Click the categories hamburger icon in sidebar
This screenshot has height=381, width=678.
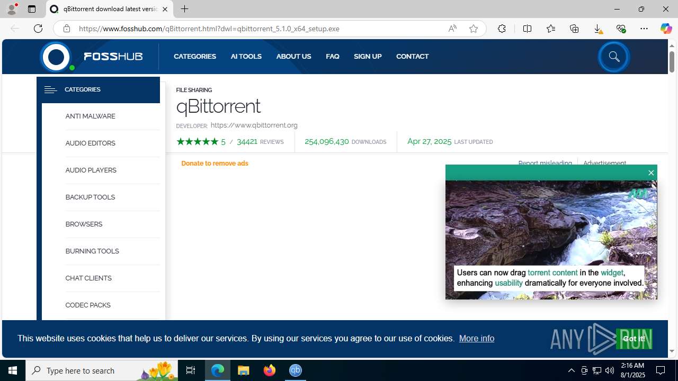tap(50, 90)
